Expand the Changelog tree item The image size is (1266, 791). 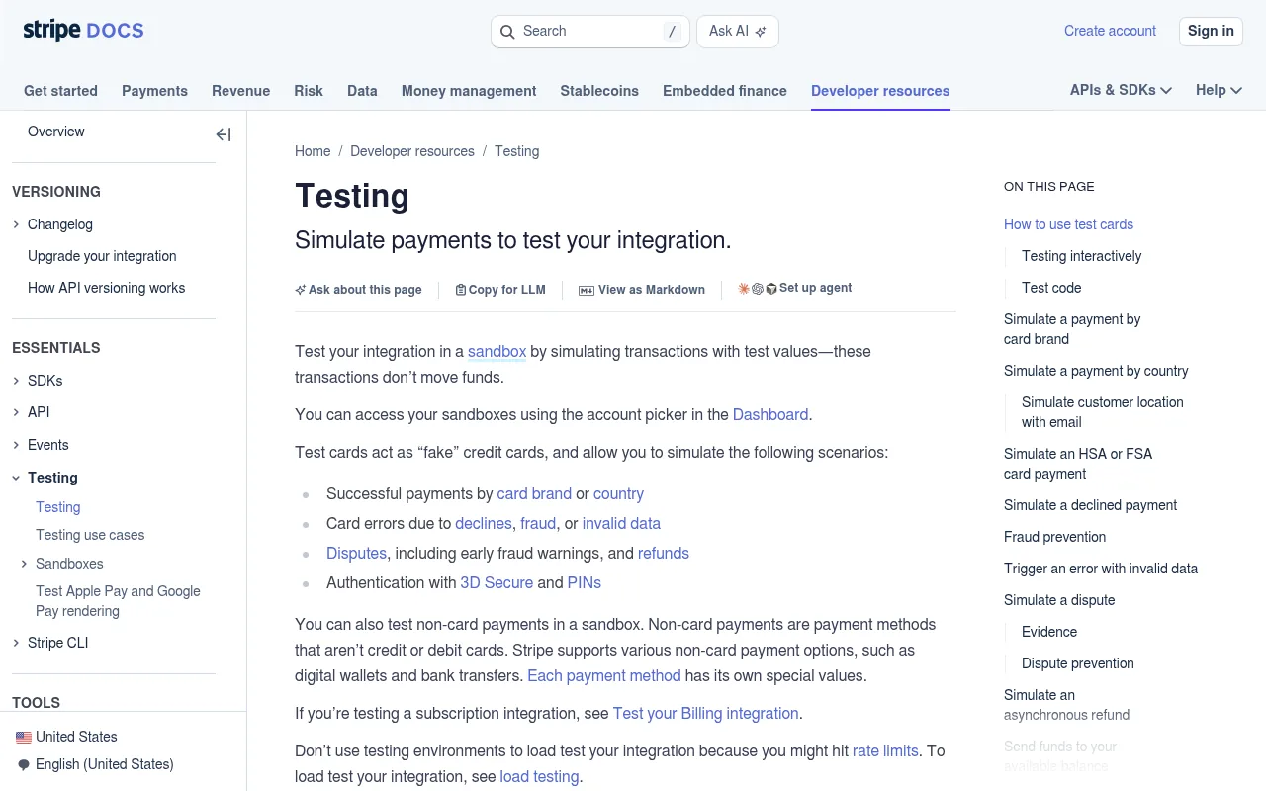(x=16, y=224)
